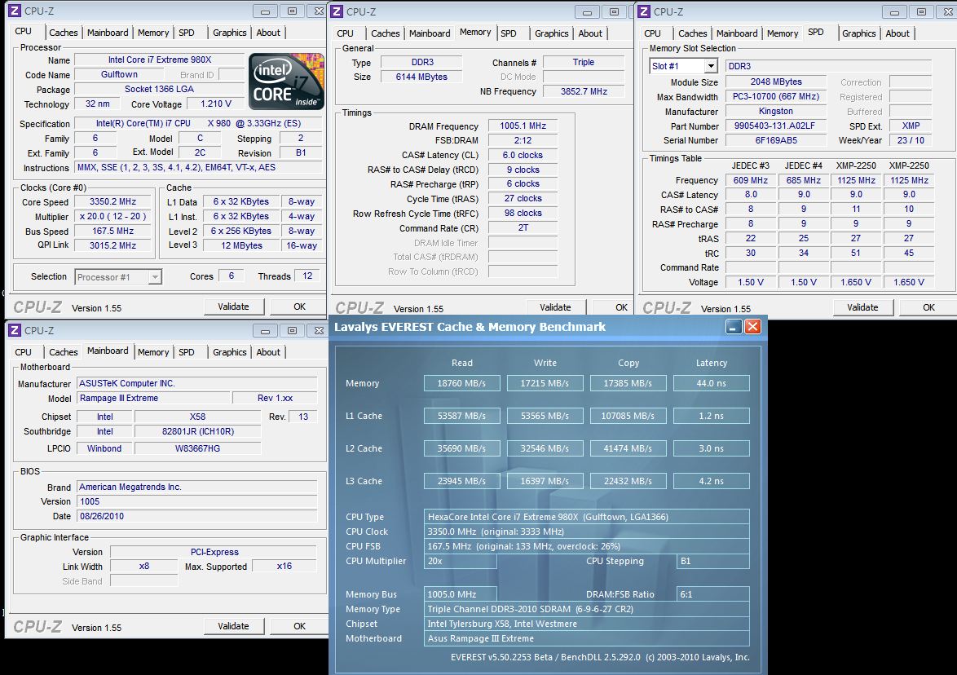Minimize the CPU-Z SPD window
Viewport: 957px width, 675px height.
coord(894,11)
